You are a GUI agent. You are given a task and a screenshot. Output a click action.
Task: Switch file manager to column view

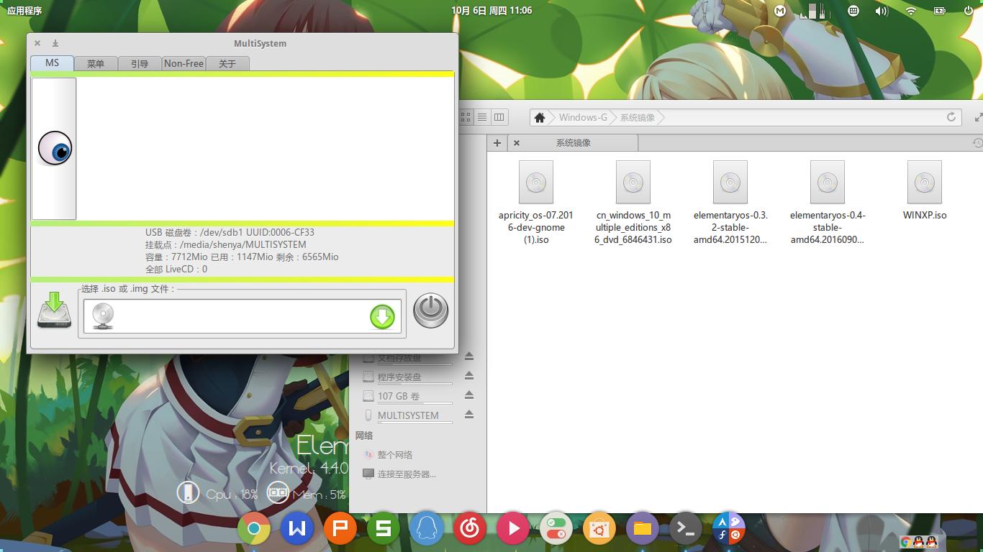coord(499,117)
